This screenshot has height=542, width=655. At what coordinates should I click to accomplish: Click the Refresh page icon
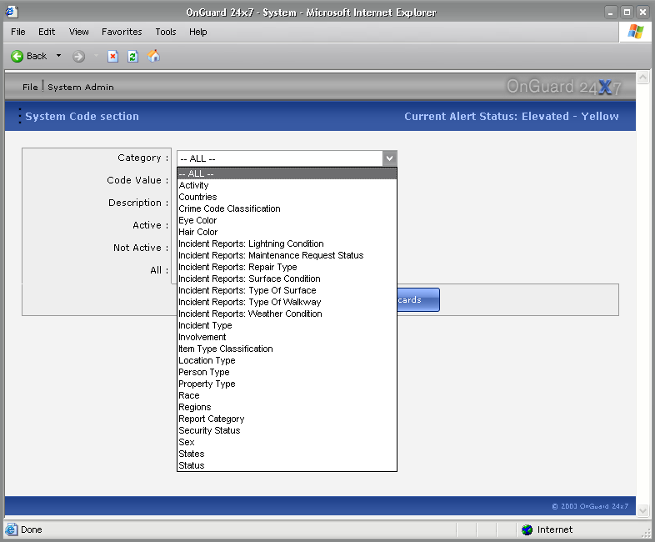(132, 56)
